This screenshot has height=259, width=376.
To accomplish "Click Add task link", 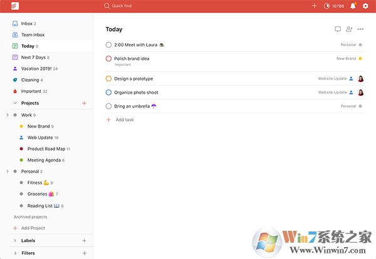I will [125, 119].
